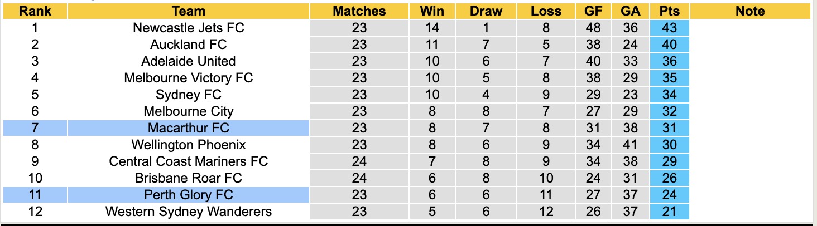Open Melbourne Victory FC team entry
The height and width of the screenshot is (226, 817).
coord(189,78)
